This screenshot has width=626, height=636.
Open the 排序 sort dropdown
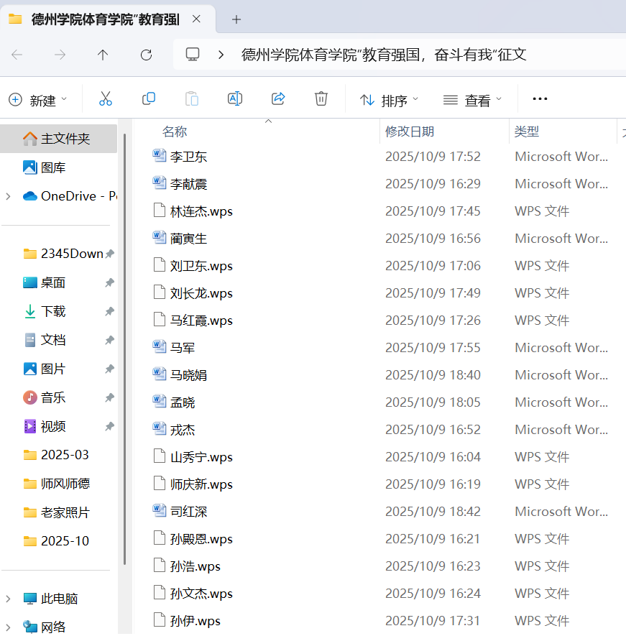click(389, 100)
